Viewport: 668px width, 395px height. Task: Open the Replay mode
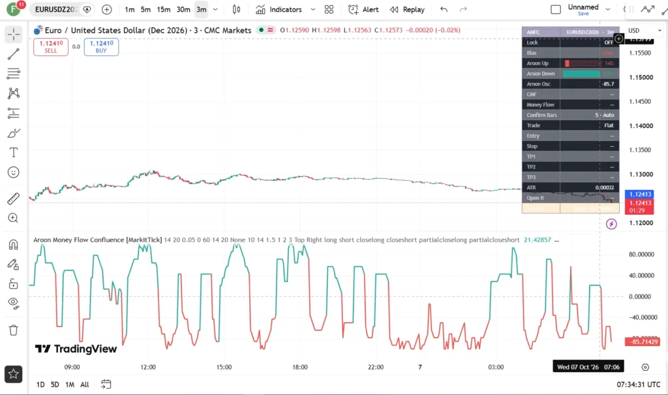[407, 9]
